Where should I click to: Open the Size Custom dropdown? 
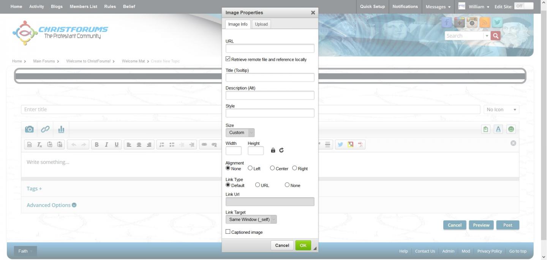point(240,133)
